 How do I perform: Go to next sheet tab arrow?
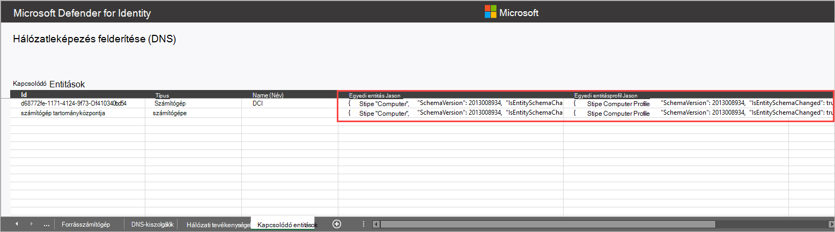coord(31,224)
